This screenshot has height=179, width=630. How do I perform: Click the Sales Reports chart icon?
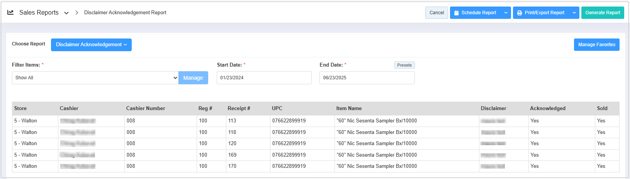(10, 12)
